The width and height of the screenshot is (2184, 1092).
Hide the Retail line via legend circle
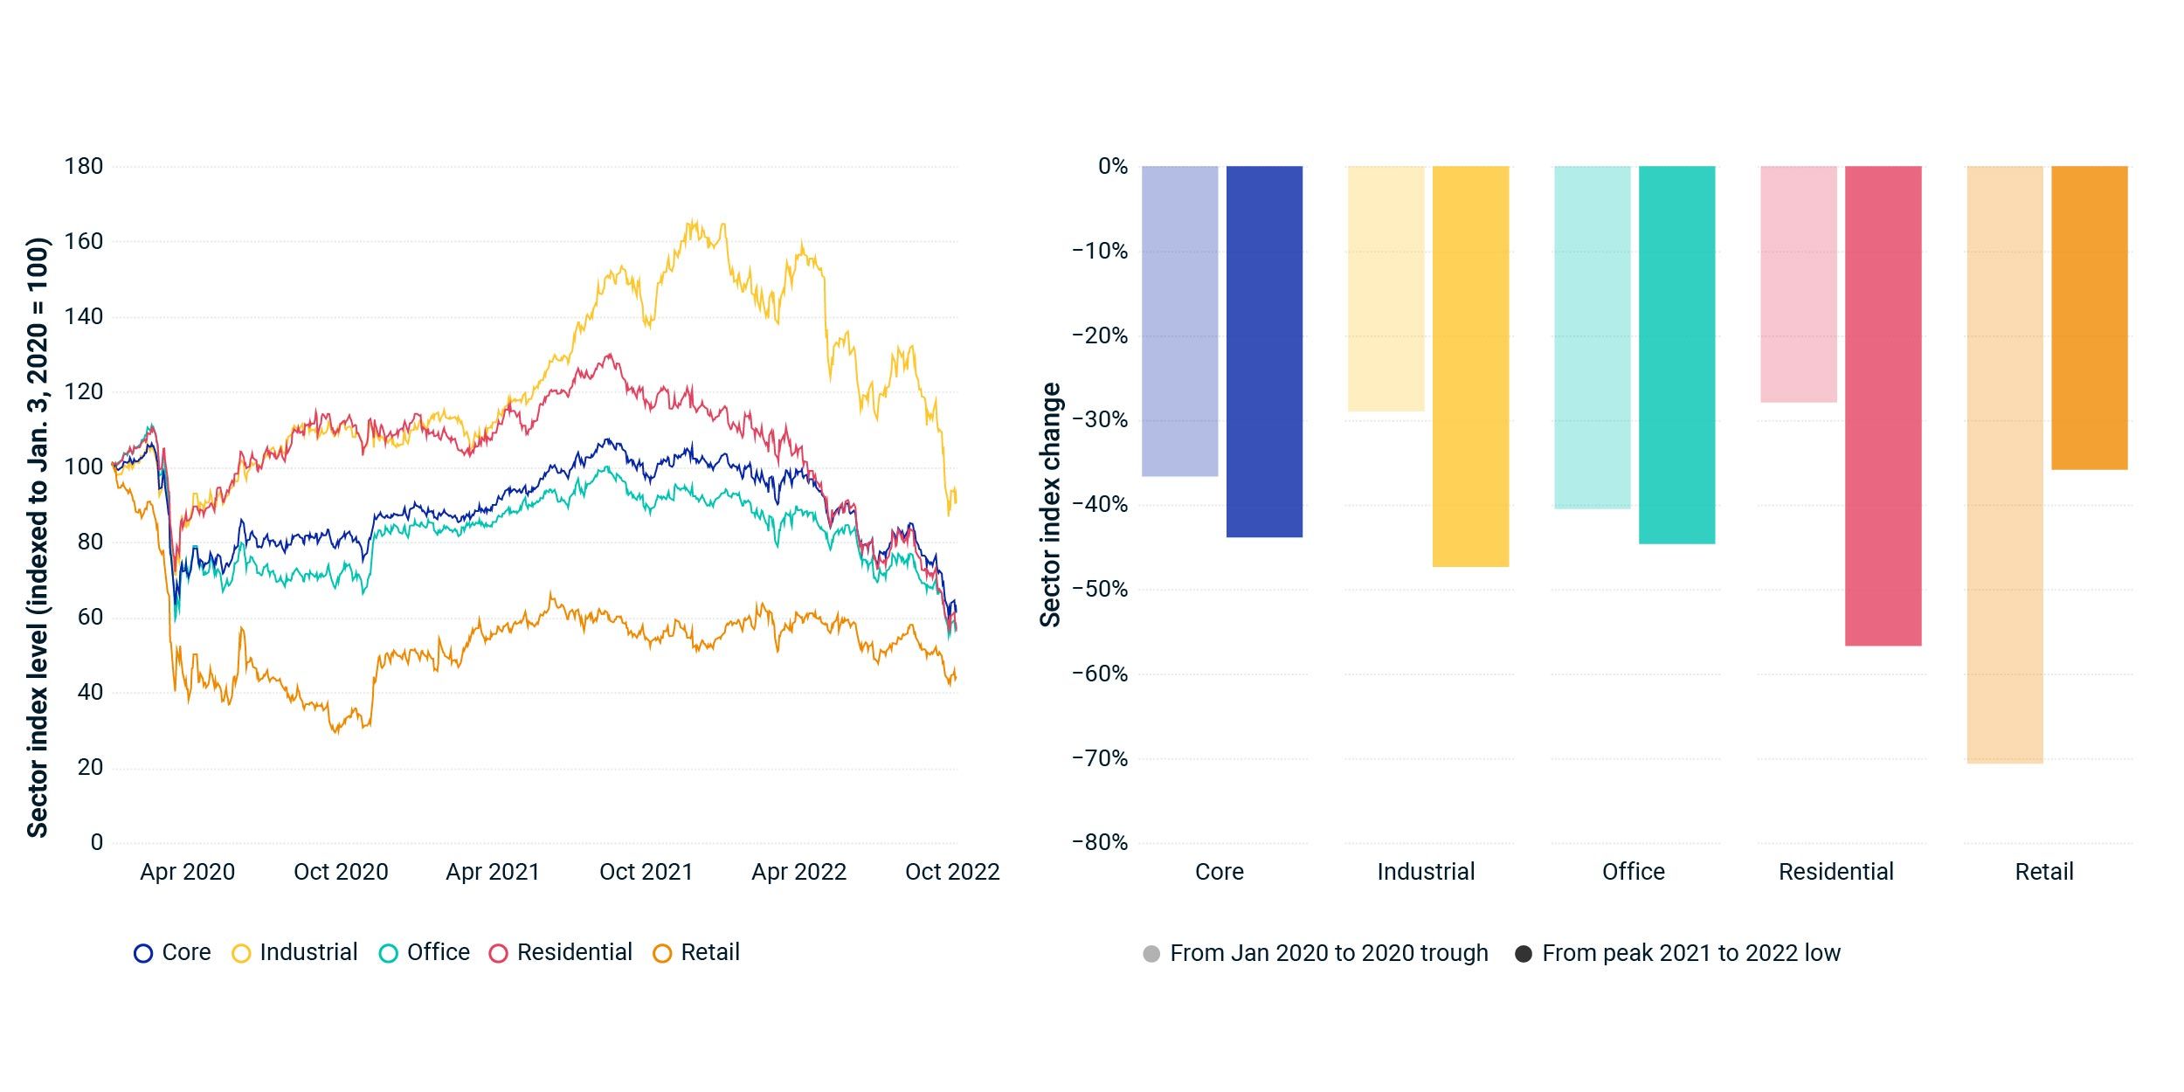pos(663,953)
